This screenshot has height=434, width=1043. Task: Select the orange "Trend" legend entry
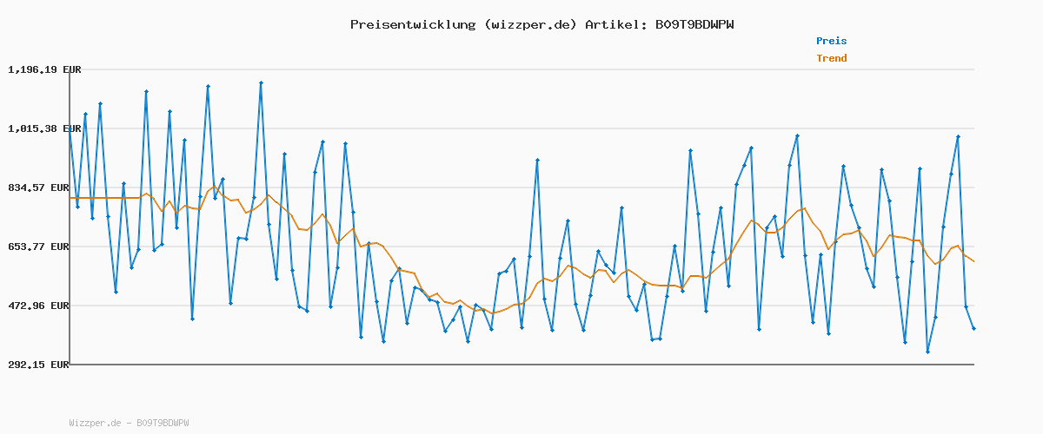[831, 59]
